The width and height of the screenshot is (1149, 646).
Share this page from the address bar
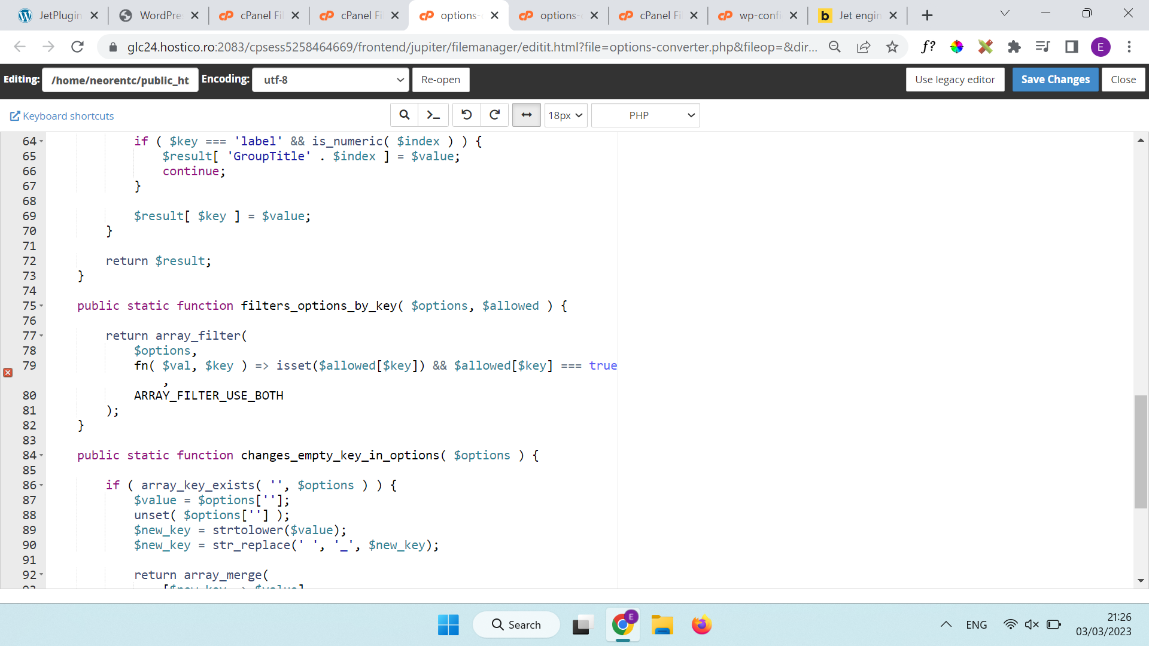[864, 47]
